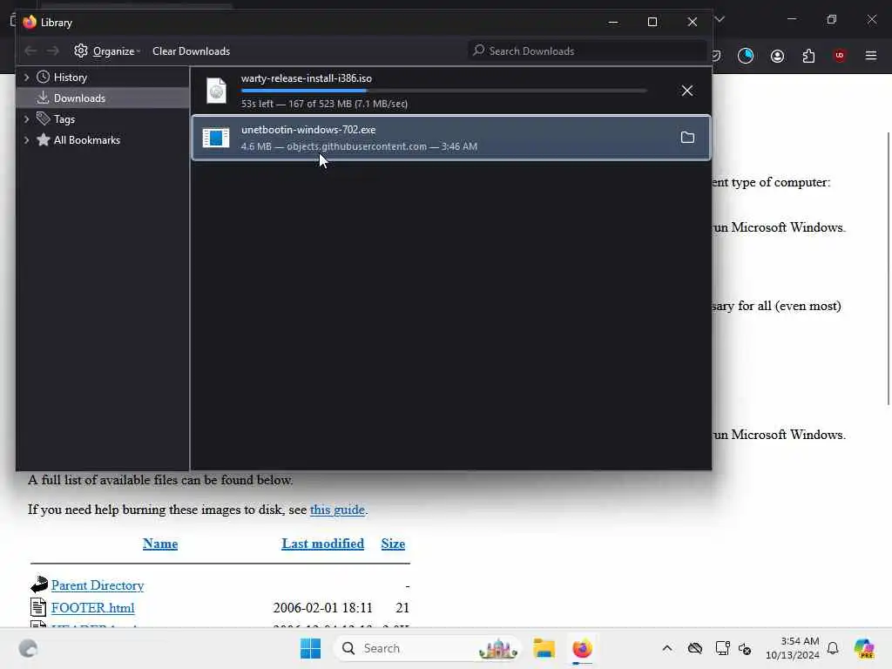Open the Organize menu
Viewport: 892px width, 669px height.
107,51
